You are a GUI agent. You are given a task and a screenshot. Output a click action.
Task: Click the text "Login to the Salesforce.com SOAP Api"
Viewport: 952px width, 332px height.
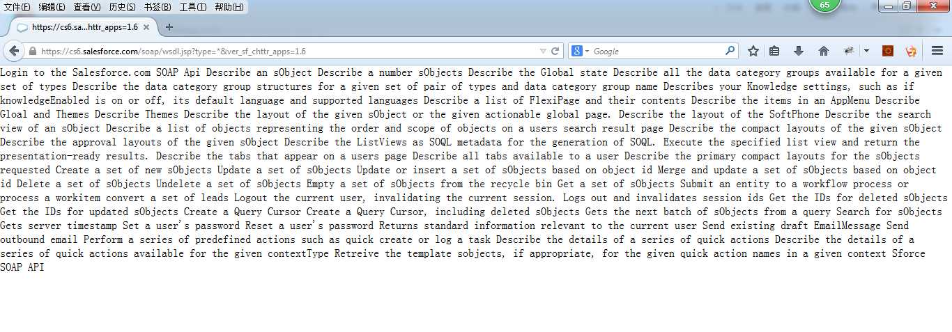[x=100, y=72]
